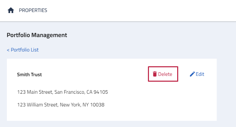The height and width of the screenshot is (127, 236).
Task: Click the San Francisco, CA 94105 text
Action: point(81,92)
